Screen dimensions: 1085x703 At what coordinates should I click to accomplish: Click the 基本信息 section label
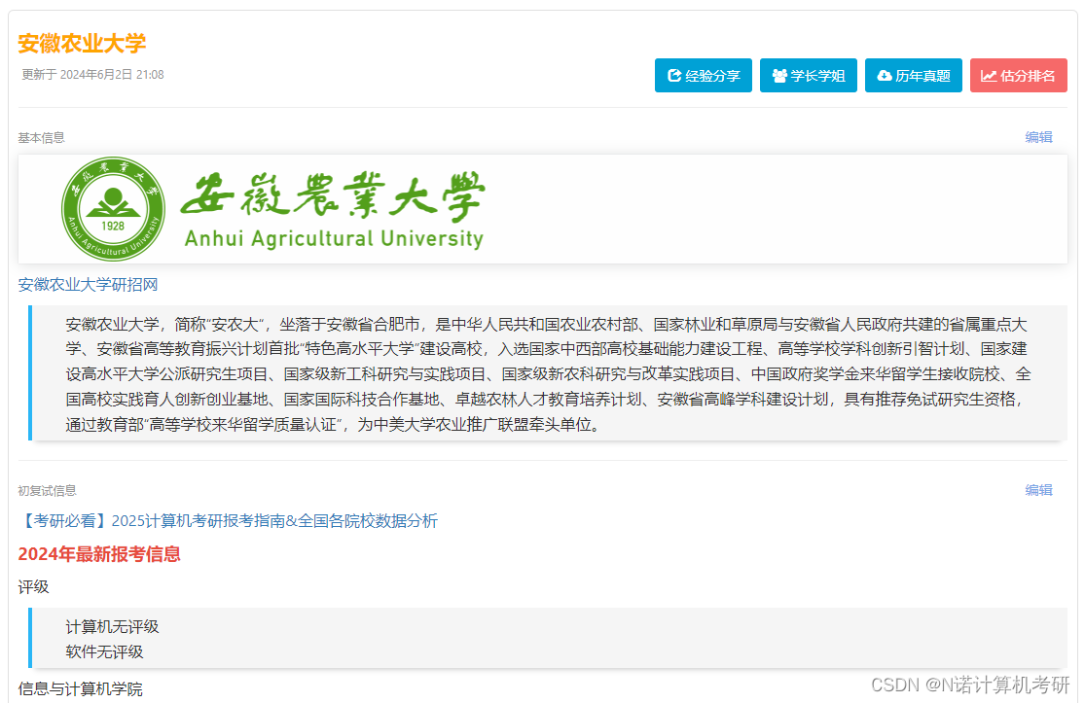(x=41, y=137)
